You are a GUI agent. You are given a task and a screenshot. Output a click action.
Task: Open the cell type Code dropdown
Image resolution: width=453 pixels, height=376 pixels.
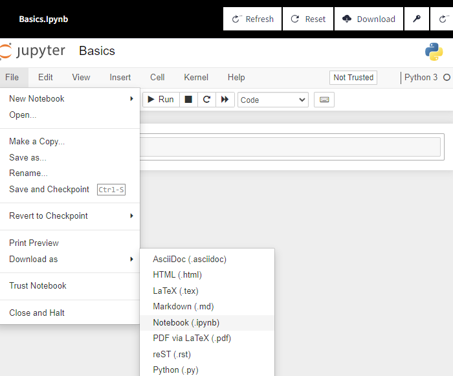pyautogui.click(x=273, y=100)
